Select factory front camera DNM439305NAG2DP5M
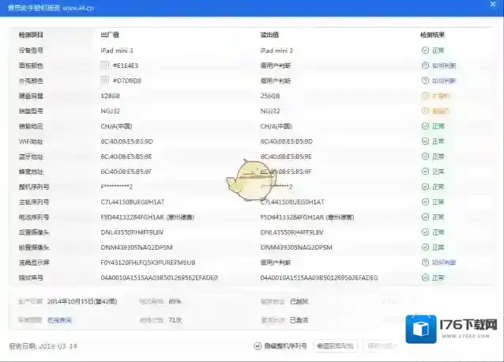This screenshot has width=504, height=362. (137, 247)
